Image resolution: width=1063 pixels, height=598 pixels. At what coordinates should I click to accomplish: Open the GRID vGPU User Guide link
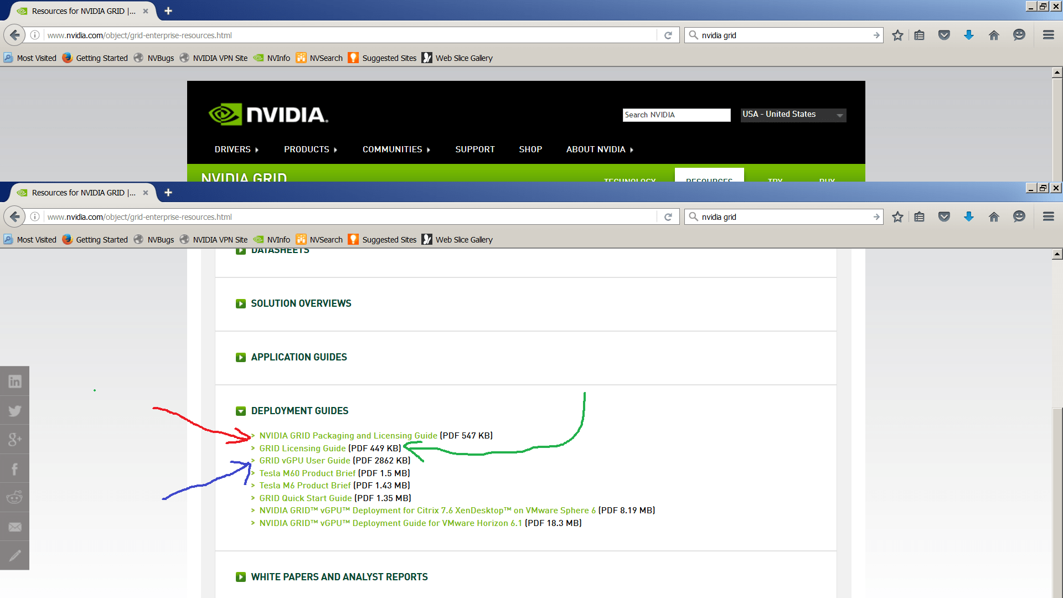point(305,461)
